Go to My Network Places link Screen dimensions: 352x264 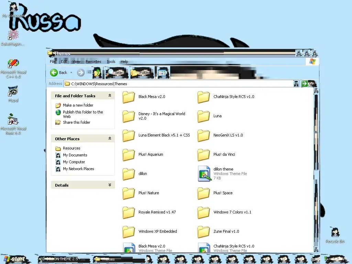tap(78, 169)
